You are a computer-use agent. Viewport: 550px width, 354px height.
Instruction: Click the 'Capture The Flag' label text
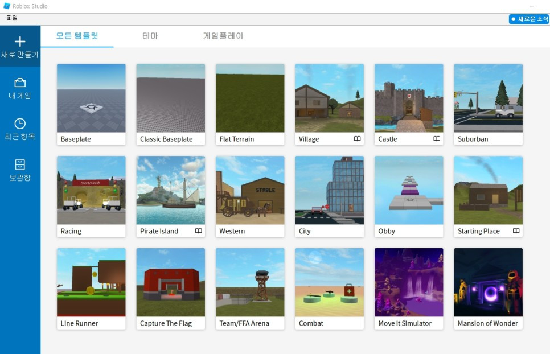click(166, 323)
